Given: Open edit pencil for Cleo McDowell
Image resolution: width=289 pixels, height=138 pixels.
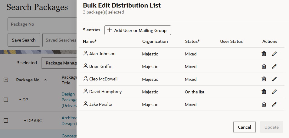Looking at the screenshot, I should pos(274,79).
